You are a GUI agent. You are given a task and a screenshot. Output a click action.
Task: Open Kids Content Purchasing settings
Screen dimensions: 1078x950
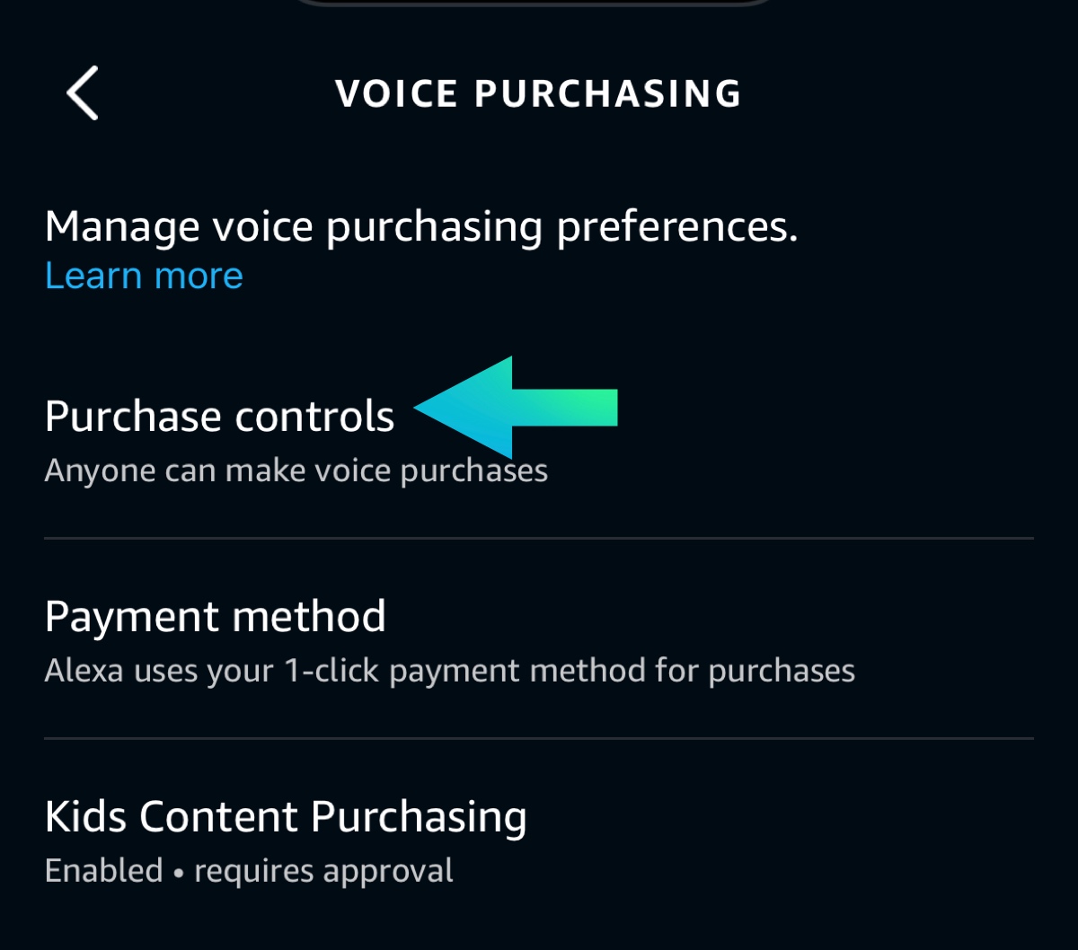coord(286,816)
